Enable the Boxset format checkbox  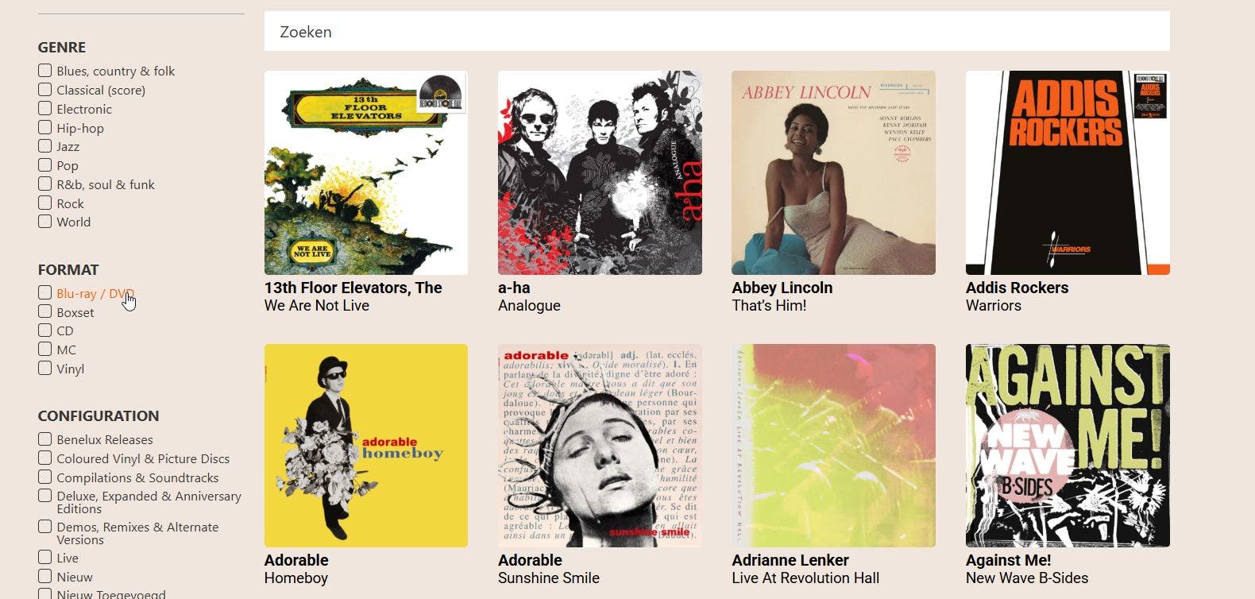pos(45,311)
